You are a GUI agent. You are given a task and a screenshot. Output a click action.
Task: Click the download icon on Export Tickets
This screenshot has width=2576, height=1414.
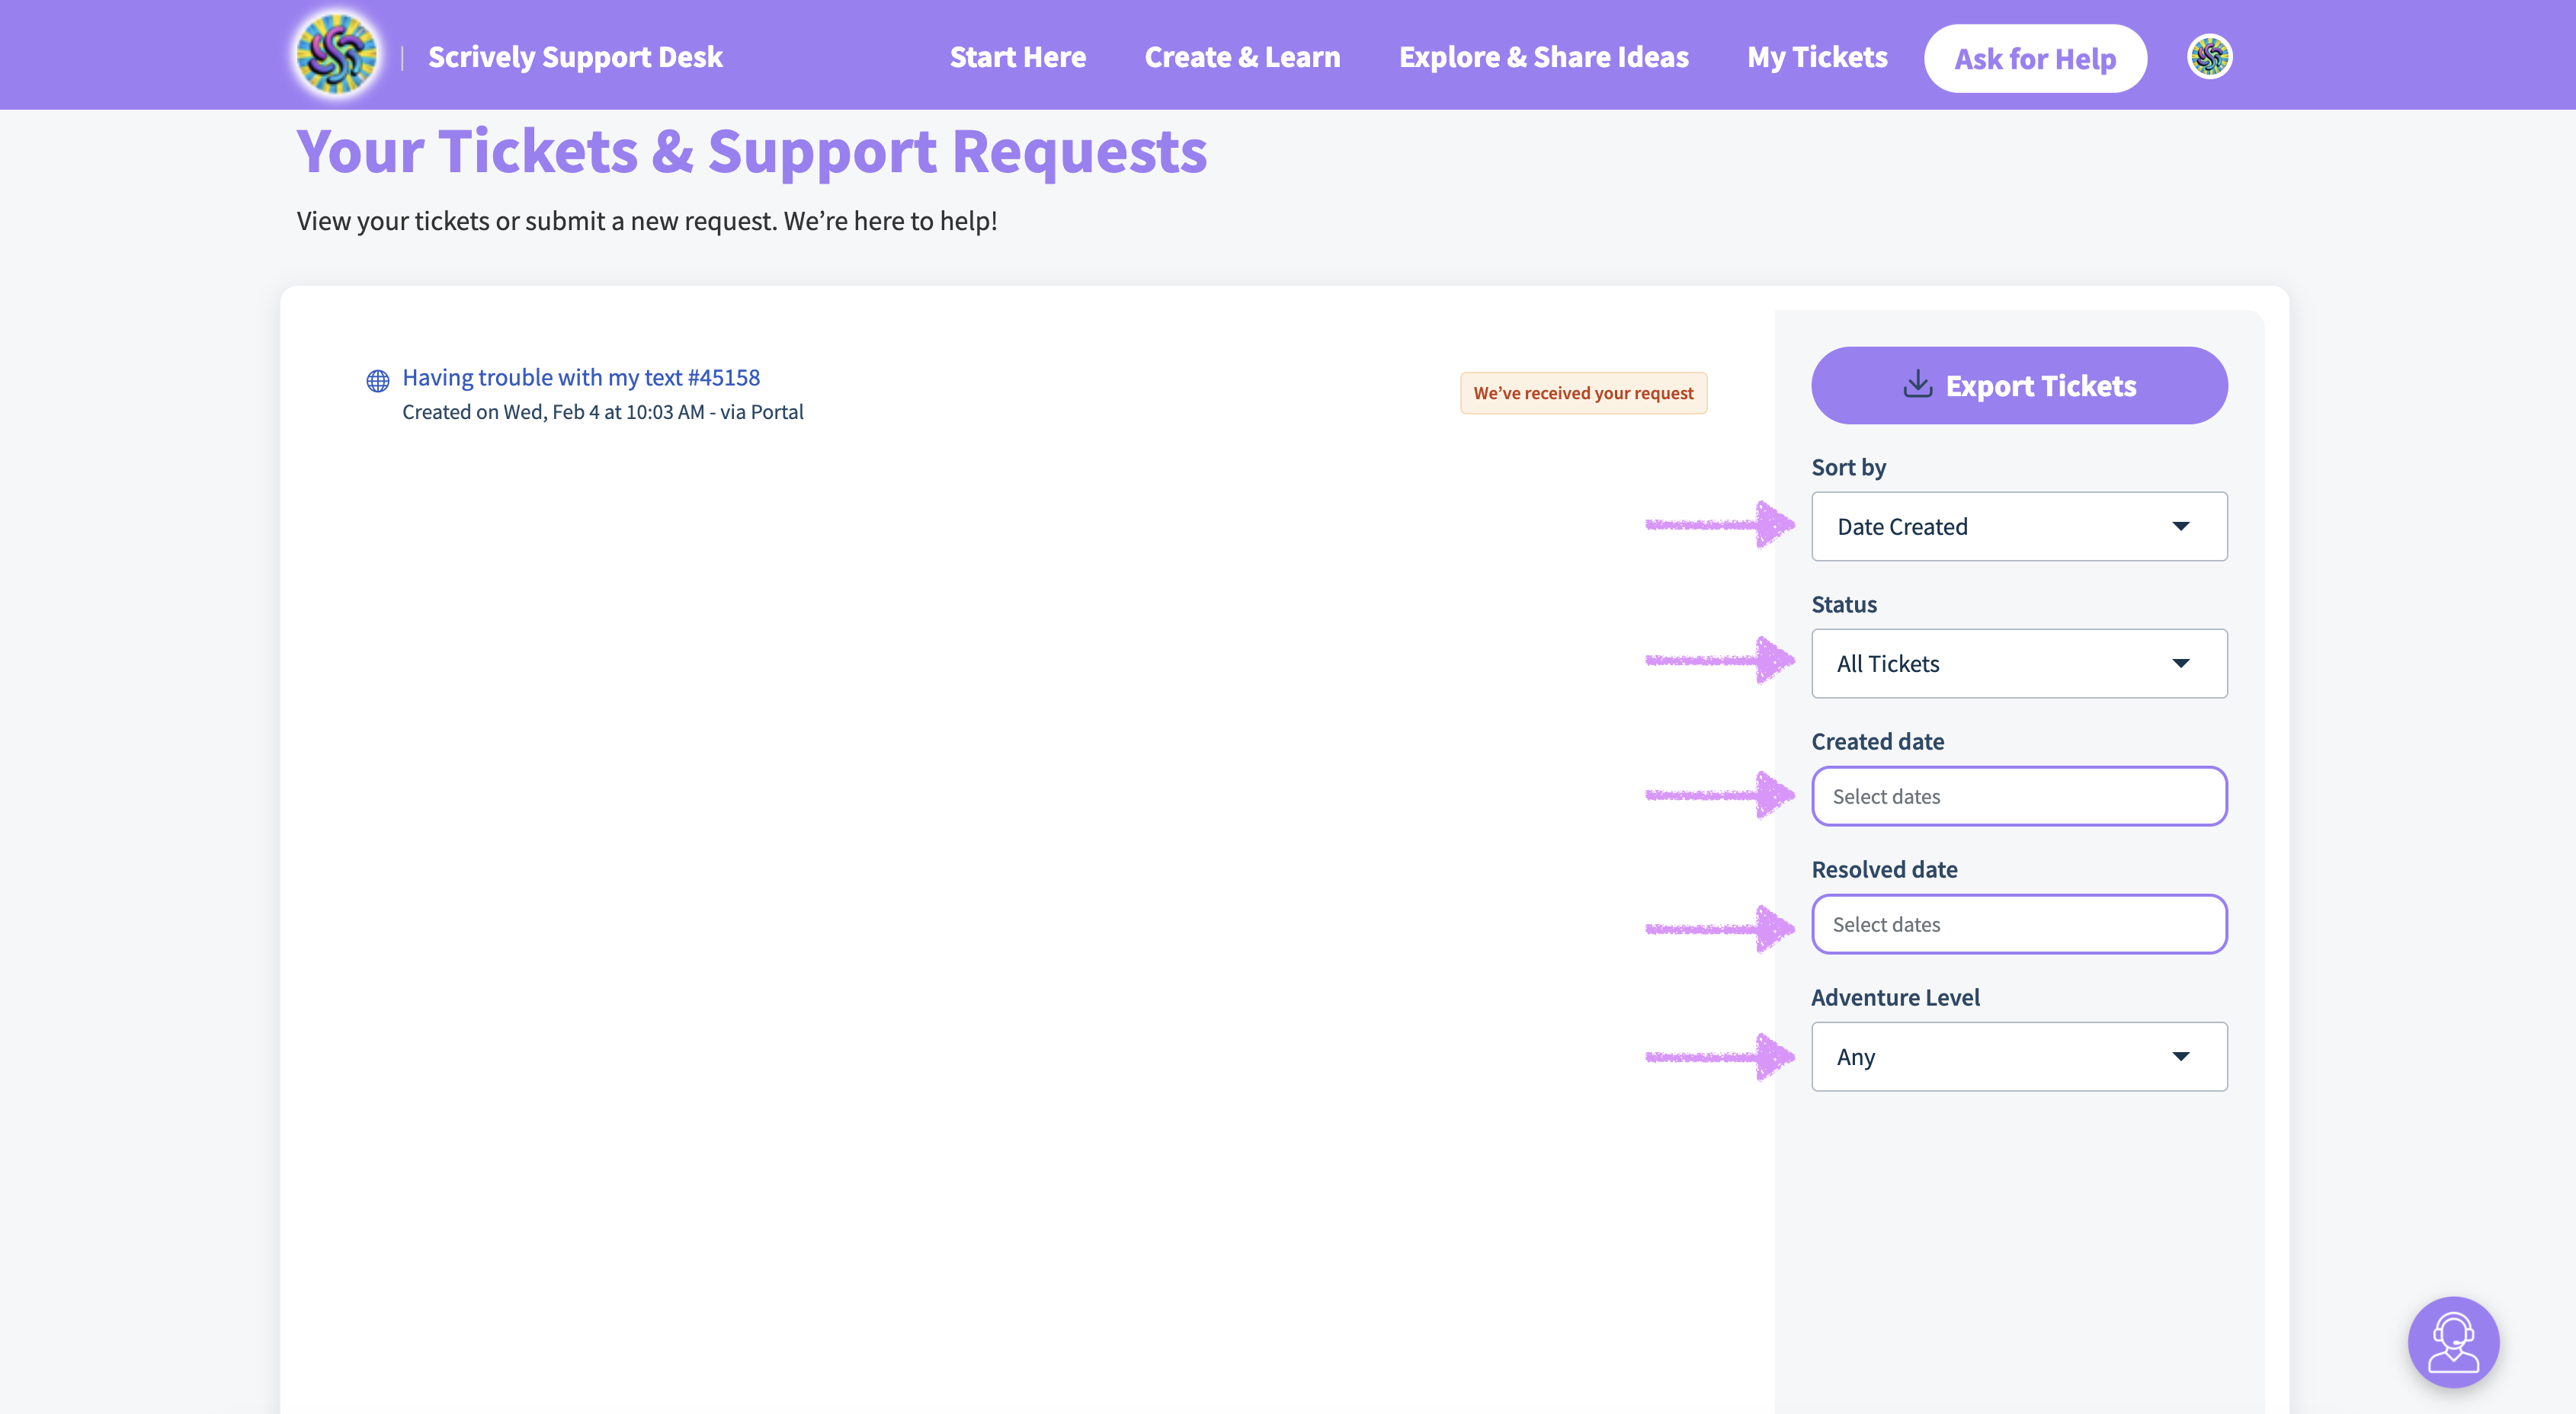pyautogui.click(x=1917, y=385)
